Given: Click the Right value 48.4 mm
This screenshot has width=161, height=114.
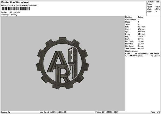Looking at the screenshot, I should (141, 29).
